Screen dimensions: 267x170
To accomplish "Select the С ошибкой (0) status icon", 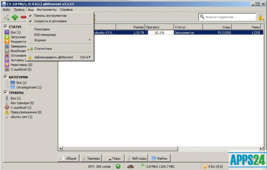I will coord(7,69).
